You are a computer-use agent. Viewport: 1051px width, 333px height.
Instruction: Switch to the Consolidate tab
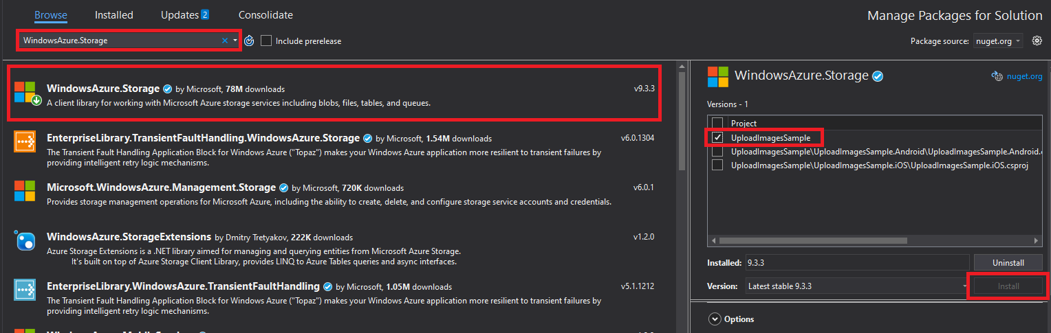pos(266,15)
